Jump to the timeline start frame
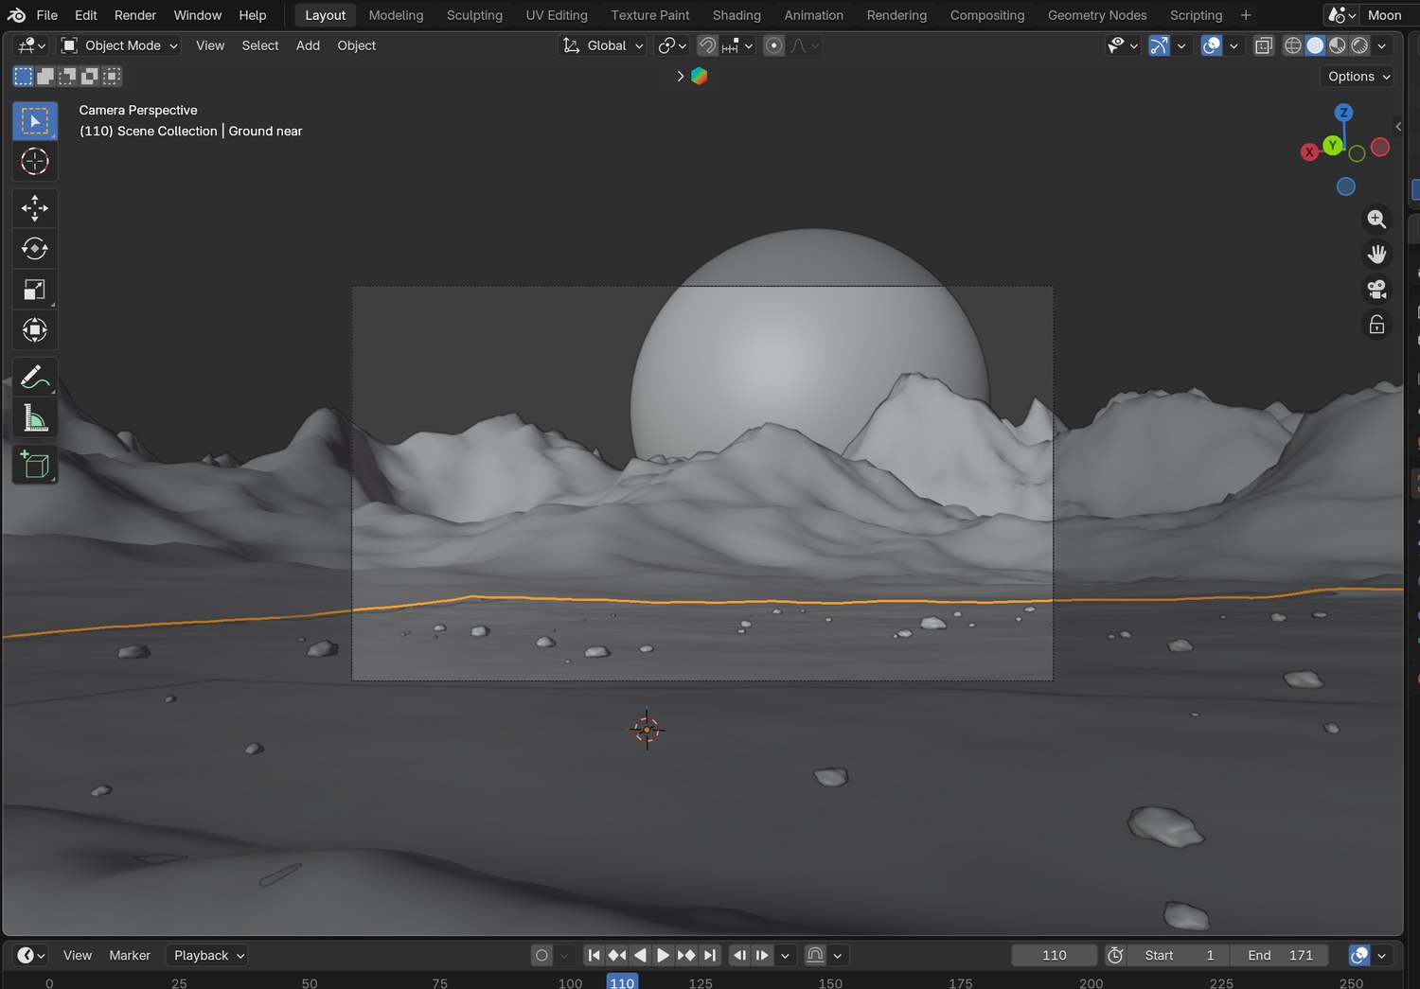This screenshot has height=989, width=1420. pos(594,956)
